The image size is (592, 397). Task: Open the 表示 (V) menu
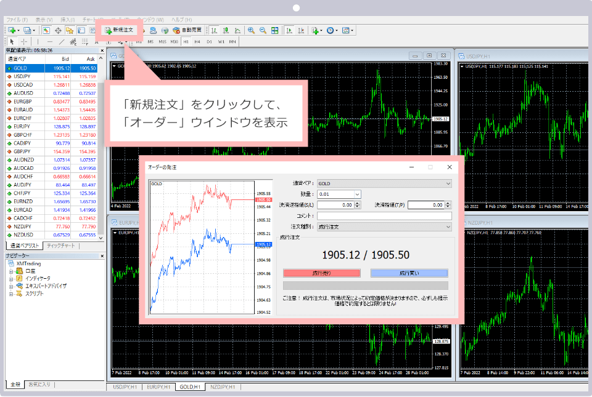click(x=44, y=20)
